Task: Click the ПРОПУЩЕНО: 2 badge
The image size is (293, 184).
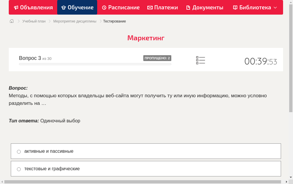Action: coord(157,58)
